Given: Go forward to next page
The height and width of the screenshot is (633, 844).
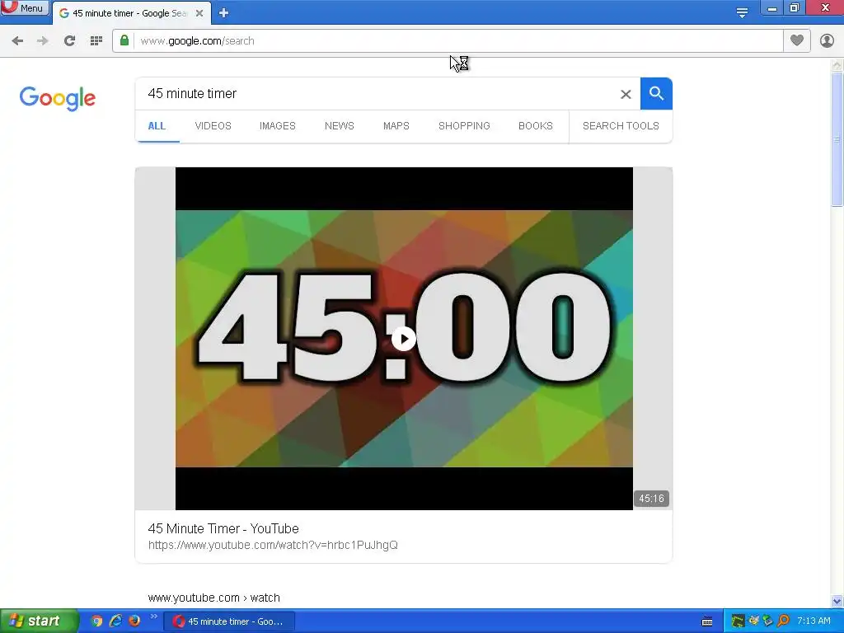Looking at the screenshot, I should 43,41.
